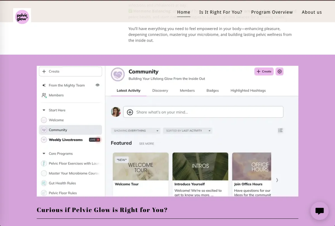Switch to the Discovery tab
The height and width of the screenshot is (226, 335).
(x=160, y=90)
